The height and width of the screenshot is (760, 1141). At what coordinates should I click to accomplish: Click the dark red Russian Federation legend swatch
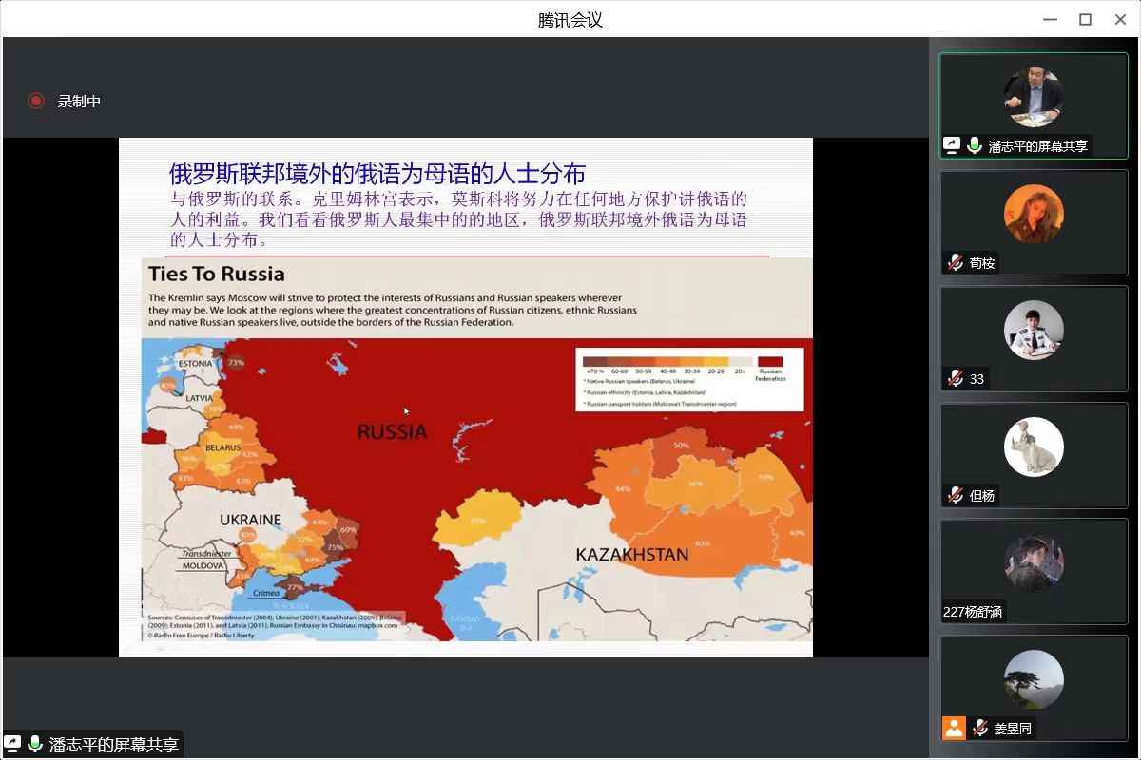(x=770, y=360)
